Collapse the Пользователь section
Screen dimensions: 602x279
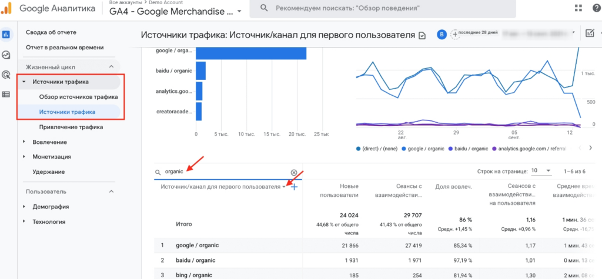click(111, 191)
